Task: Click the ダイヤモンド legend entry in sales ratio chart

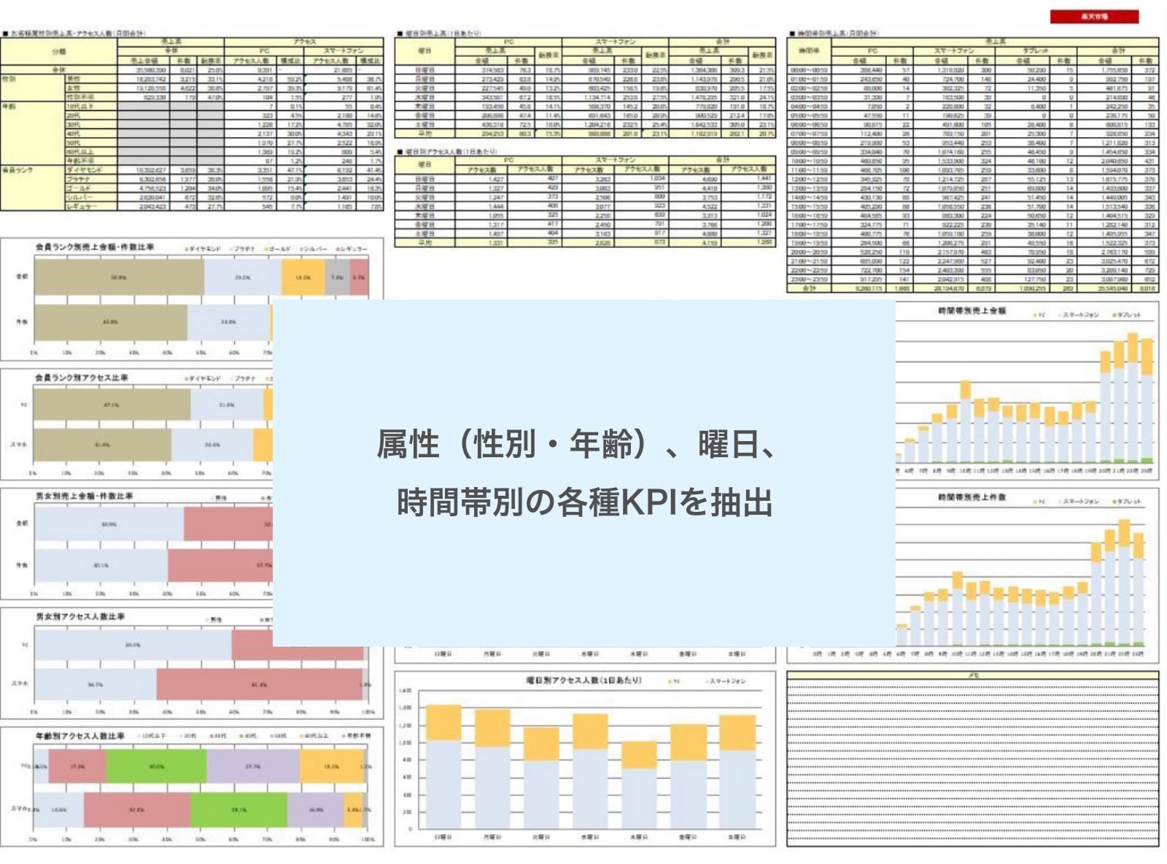Action: pos(204,249)
